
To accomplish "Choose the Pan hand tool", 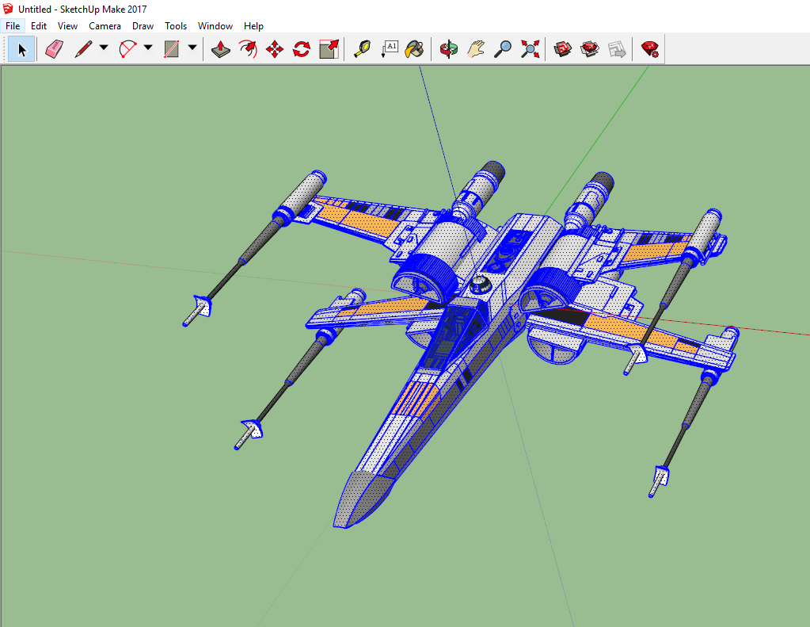I will point(476,49).
